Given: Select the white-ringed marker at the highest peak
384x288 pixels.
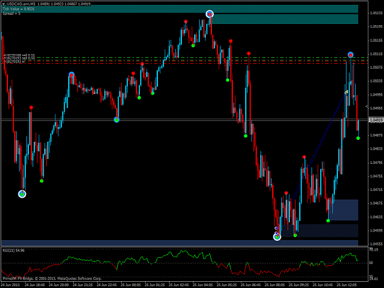Looking at the screenshot, I should tap(210, 14).
